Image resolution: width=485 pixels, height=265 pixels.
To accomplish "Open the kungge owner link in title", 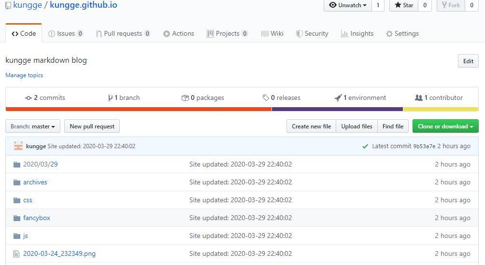I will pyautogui.click(x=28, y=5).
